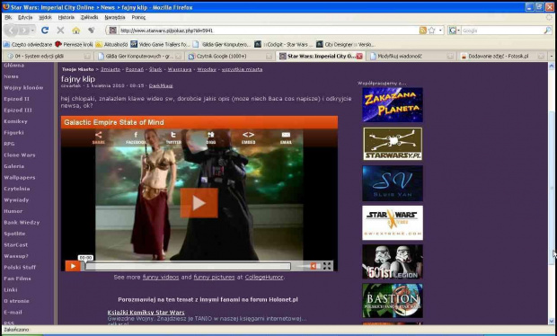Screen dimensions: 557x336
Task: Open the Komiksy sidebar link
Action: (15, 121)
